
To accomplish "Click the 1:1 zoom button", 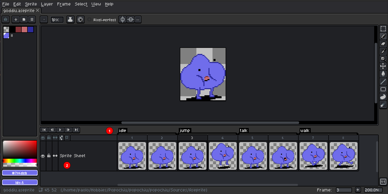I will click(x=383, y=182).
